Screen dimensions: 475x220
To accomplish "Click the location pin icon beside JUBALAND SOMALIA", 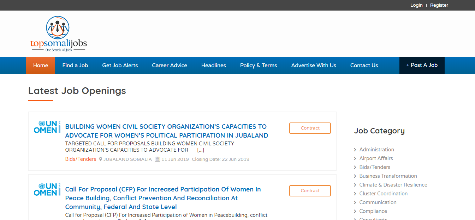I will point(101,159).
